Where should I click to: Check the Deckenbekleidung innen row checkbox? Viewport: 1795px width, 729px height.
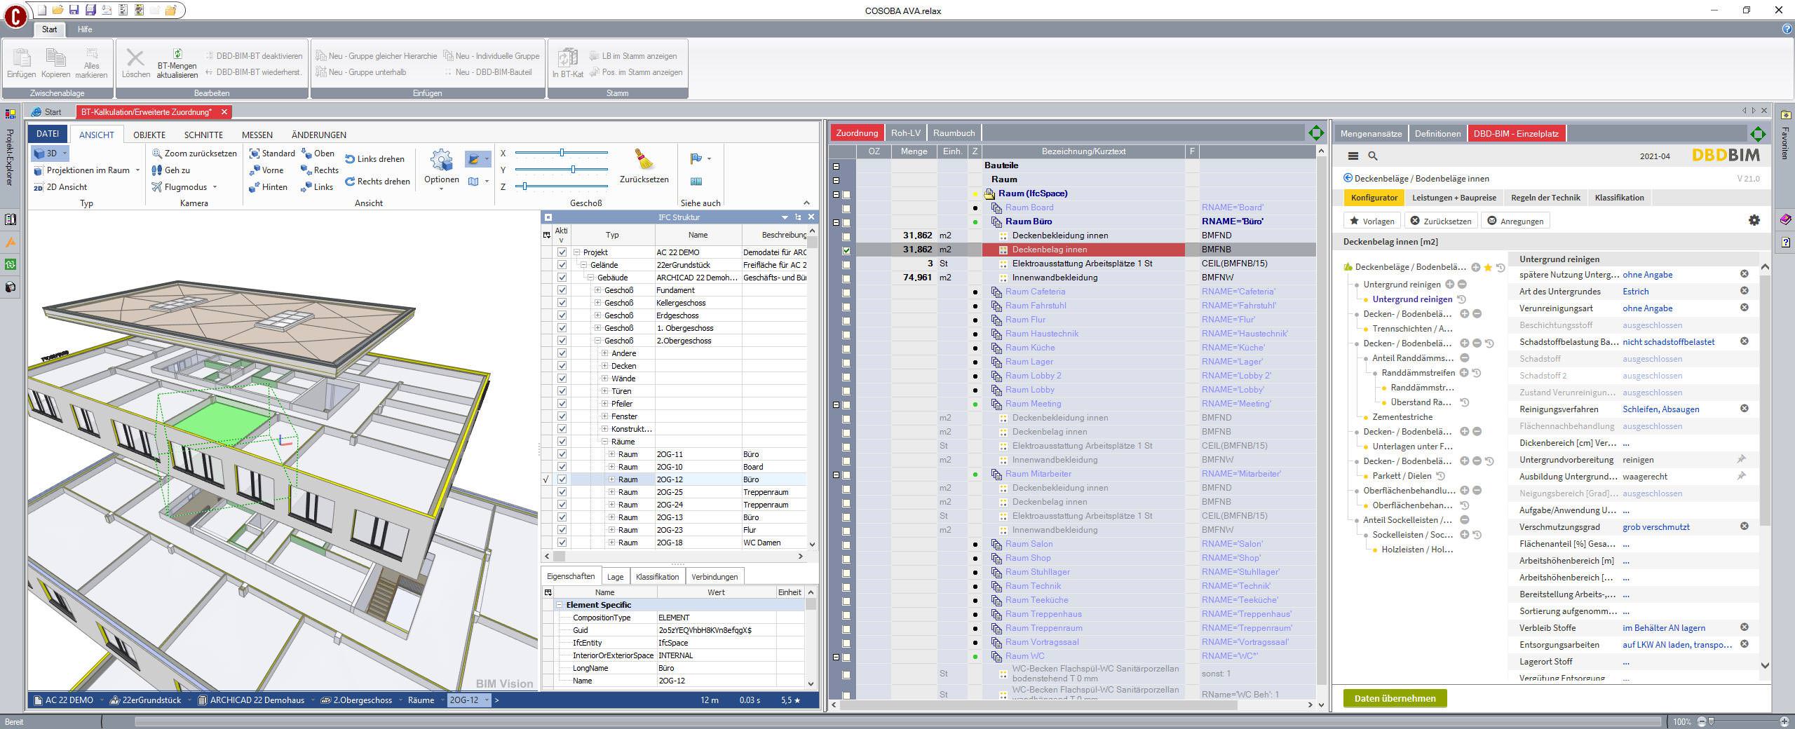[846, 236]
